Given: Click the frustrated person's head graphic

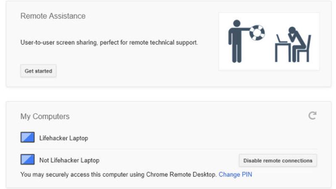Looking at the screenshot, I should coord(292,31).
